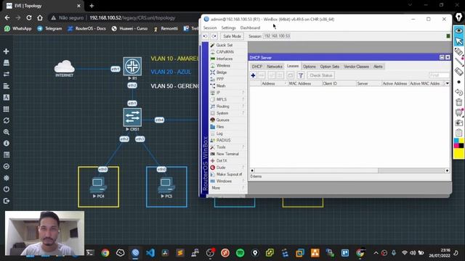
Task: Open the Dashboard menu in WinBox
Action: click(x=250, y=28)
